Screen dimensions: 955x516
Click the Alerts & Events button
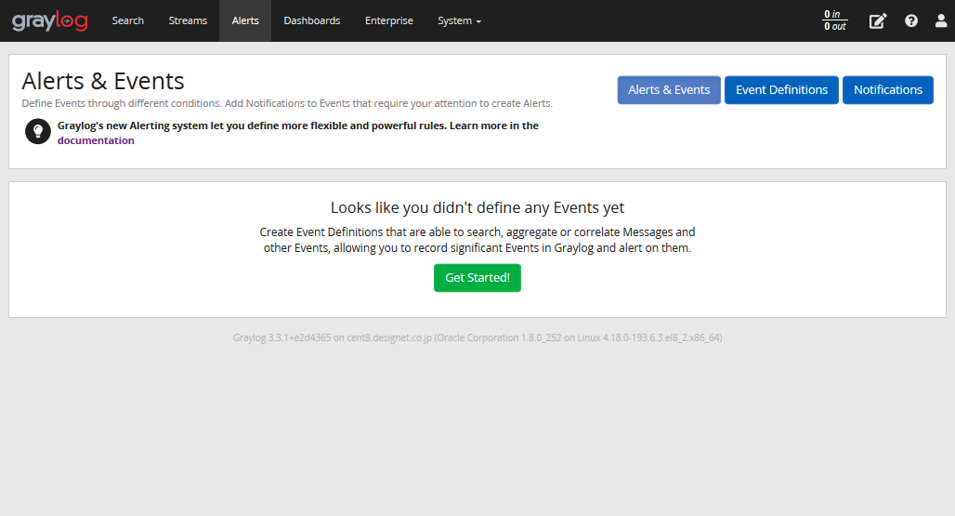tap(669, 90)
